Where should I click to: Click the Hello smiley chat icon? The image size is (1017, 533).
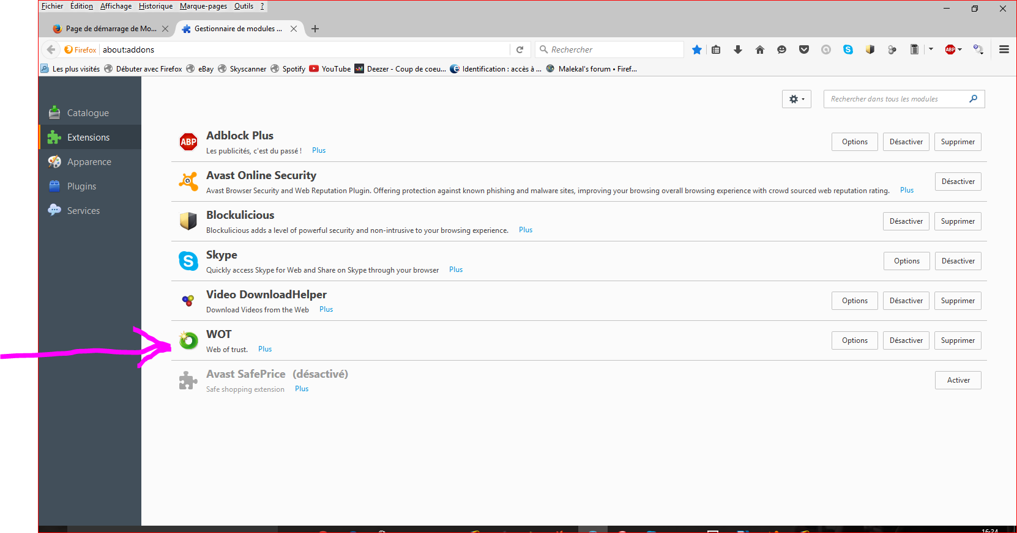pyautogui.click(x=781, y=50)
